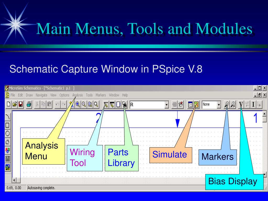Viewport: 268px width, 201px height.
Task: Expand the part name dropdown showing R
Action: pos(167,105)
